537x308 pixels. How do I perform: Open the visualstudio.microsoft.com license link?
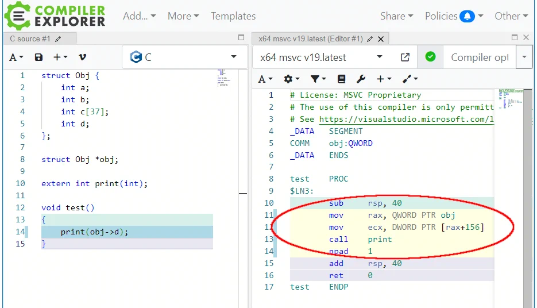(407, 119)
